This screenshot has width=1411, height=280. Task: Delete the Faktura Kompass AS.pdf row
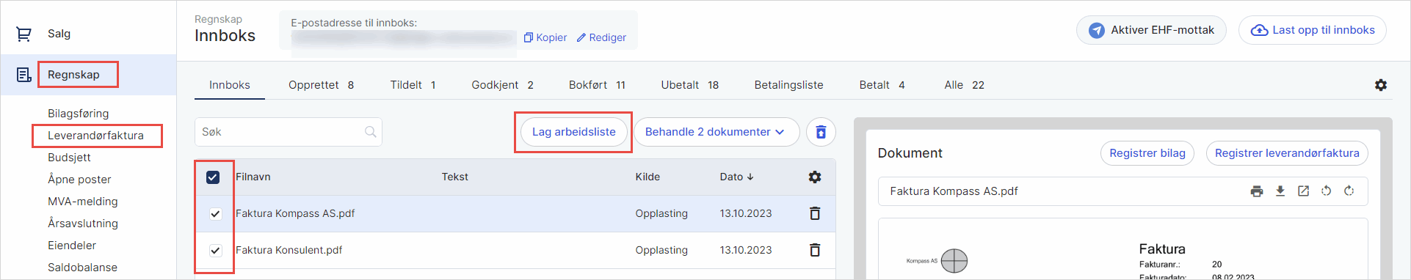[x=815, y=213]
